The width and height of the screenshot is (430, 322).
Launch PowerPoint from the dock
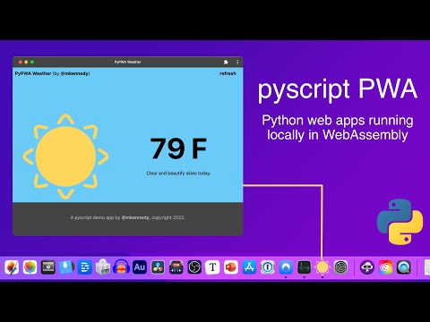(231, 267)
